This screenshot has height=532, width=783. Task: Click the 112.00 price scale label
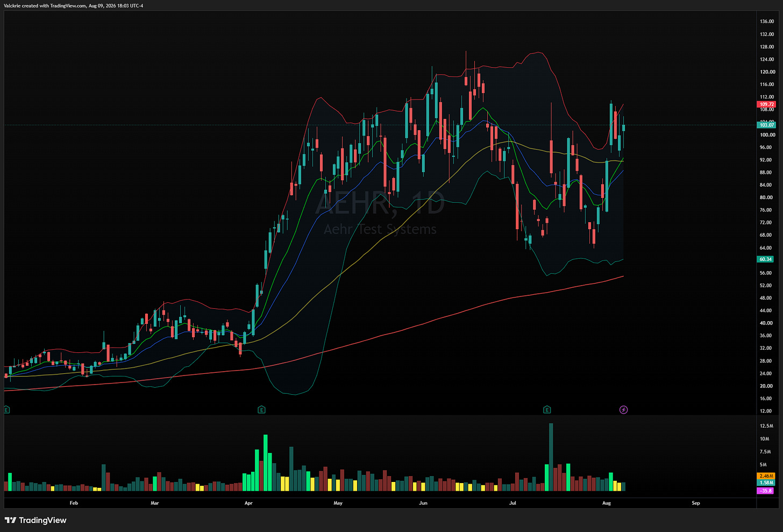[x=767, y=97]
